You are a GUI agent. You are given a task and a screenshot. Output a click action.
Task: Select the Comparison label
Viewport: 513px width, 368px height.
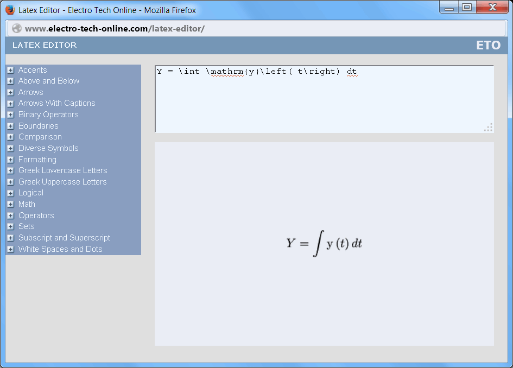pyautogui.click(x=40, y=137)
